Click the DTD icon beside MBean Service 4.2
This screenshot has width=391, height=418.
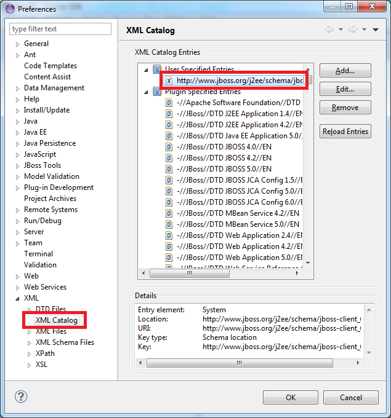(169, 213)
